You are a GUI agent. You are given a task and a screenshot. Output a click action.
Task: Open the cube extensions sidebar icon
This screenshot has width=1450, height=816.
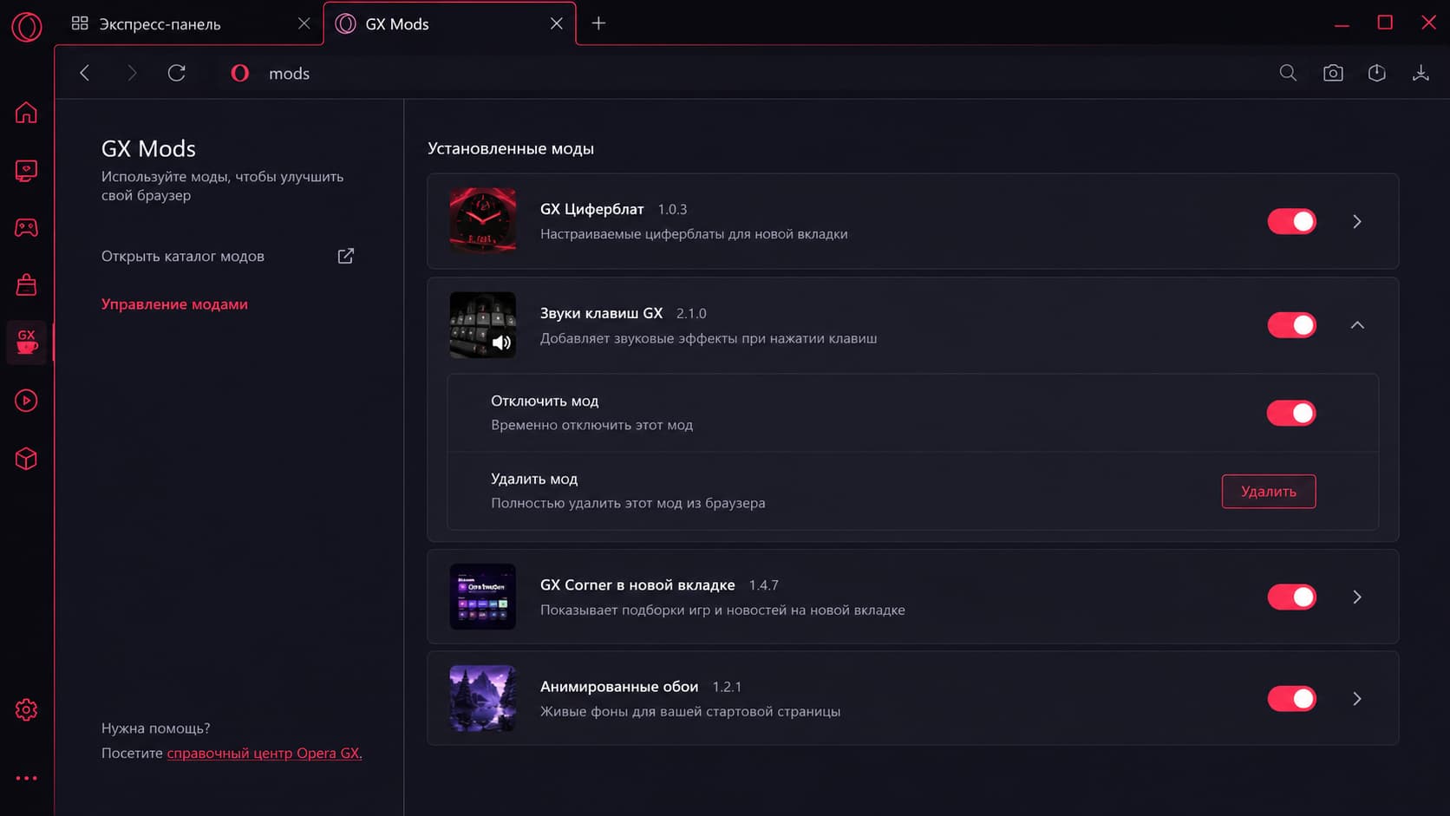[26, 459]
